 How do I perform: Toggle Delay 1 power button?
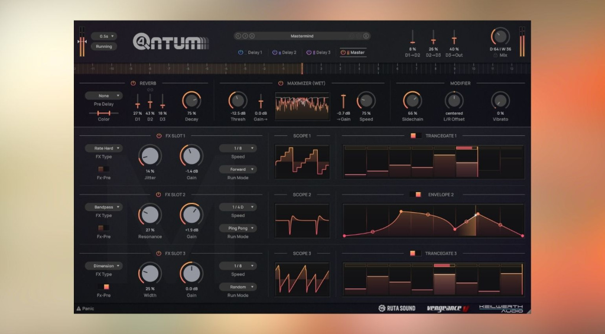pos(240,52)
